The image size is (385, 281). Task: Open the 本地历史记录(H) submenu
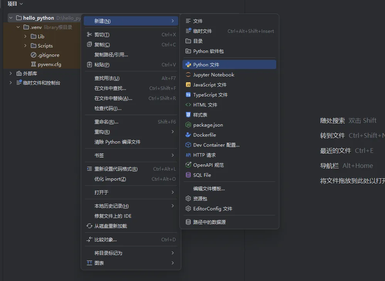pos(131,206)
